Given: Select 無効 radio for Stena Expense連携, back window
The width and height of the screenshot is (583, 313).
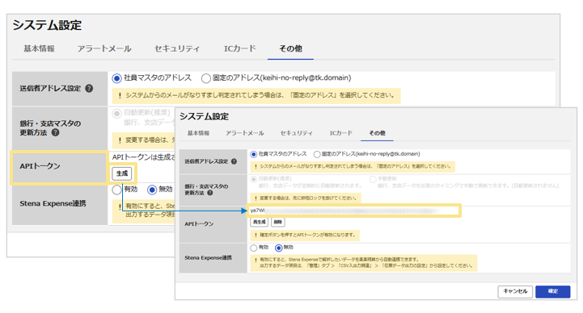Looking at the screenshot, I should coord(152,190).
